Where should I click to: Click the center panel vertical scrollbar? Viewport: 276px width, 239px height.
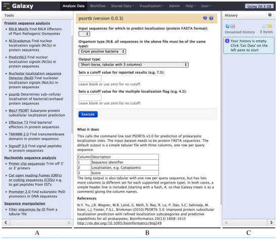pyautogui.click(x=220, y=108)
